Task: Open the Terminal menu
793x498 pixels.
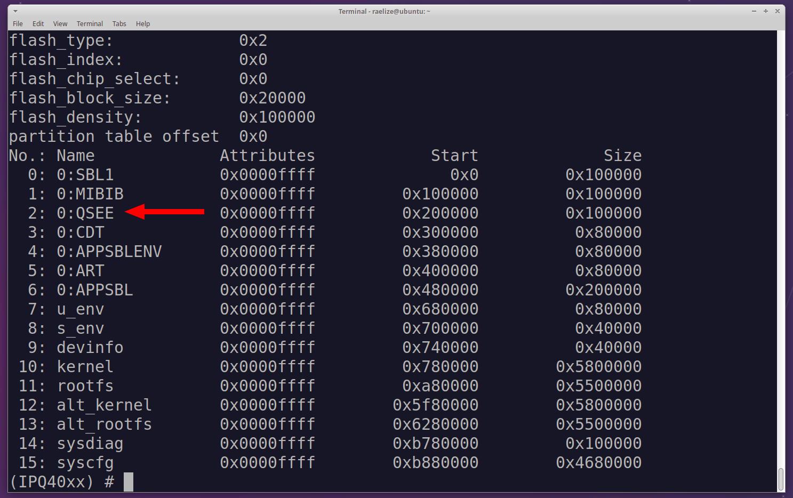Action: [90, 23]
